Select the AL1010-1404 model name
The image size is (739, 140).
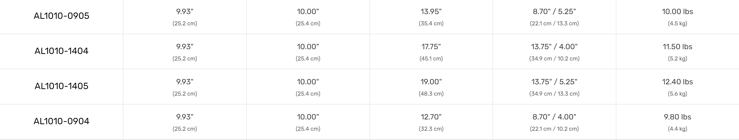61,51
